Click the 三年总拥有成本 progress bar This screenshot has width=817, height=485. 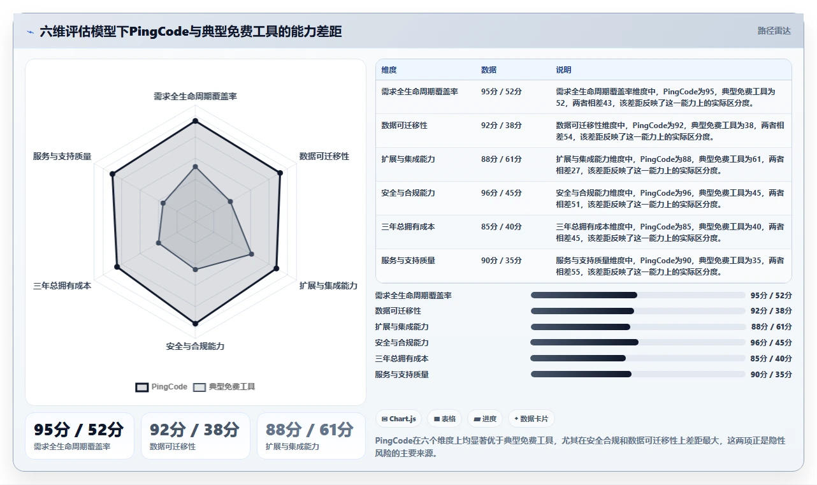point(638,358)
